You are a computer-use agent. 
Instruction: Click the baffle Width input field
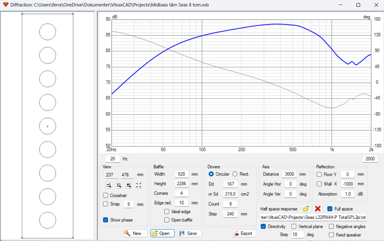coord(182,174)
